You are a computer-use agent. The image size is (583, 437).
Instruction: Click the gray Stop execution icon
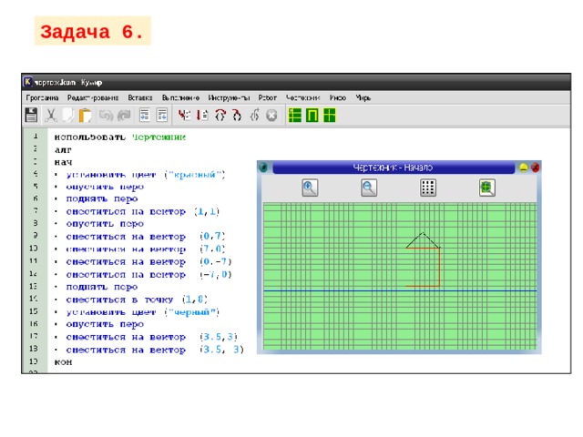(271, 116)
